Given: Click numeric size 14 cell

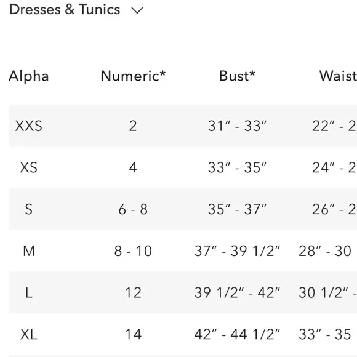Looking at the screenshot, I should [x=134, y=334].
